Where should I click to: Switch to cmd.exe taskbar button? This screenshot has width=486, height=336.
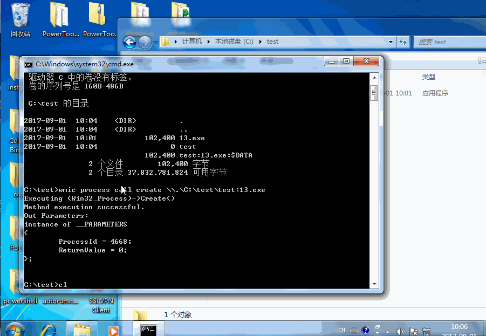pyautogui.click(x=148, y=329)
